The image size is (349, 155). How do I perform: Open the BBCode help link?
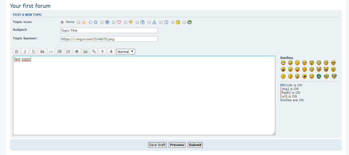[x=286, y=85]
